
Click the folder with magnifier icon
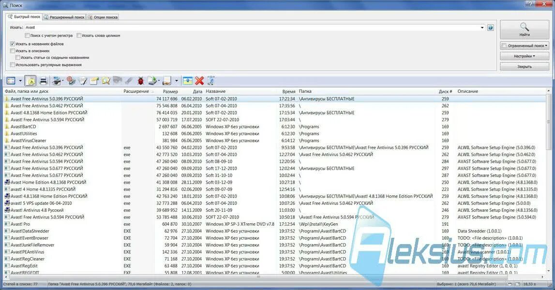[106, 81]
